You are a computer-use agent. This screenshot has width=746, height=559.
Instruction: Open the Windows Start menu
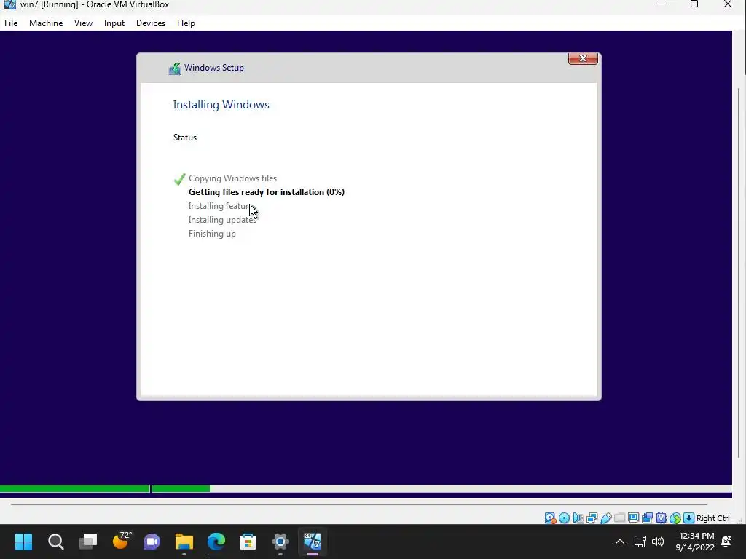pos(23,542)
